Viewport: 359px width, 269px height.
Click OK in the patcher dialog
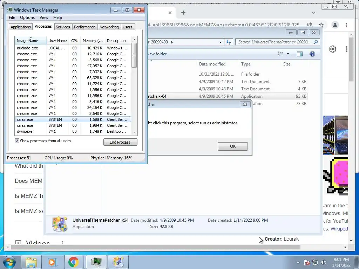point(233,146)
